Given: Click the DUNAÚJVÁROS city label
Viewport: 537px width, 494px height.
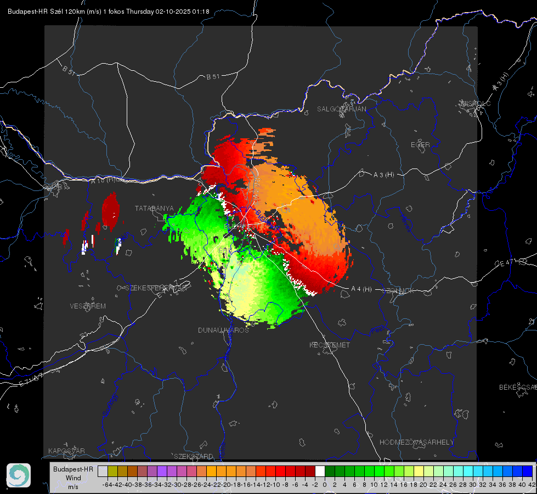Looking at the screenshot, I should [x=223, y=330].
